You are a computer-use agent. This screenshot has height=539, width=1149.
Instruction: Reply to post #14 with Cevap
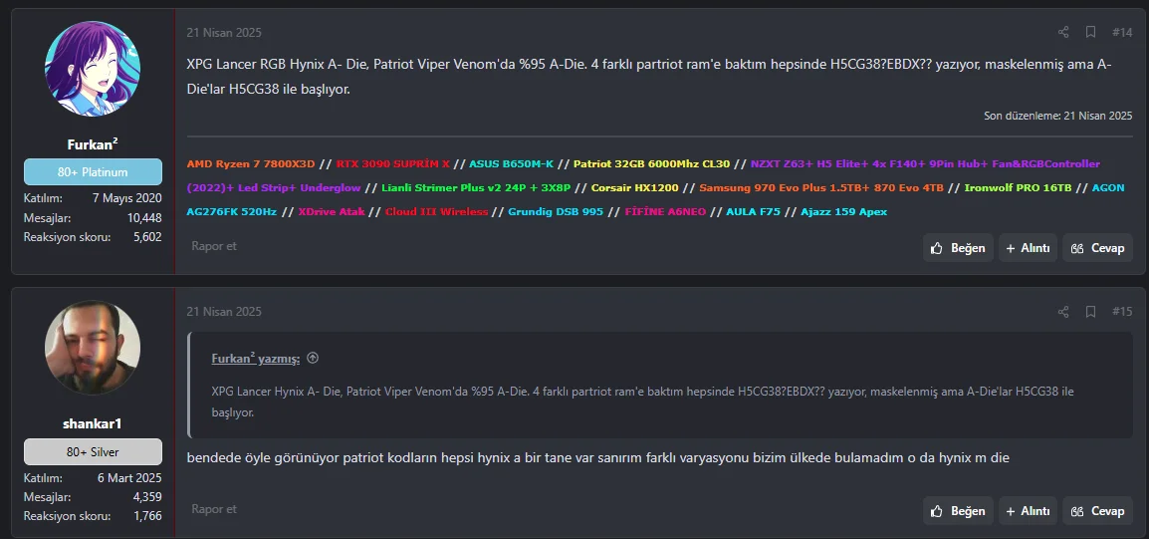click(x=1098, y=248)
